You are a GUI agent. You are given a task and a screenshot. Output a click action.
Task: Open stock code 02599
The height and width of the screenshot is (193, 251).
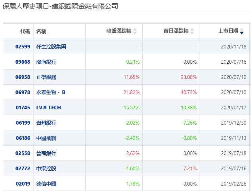tap(23, 47)
